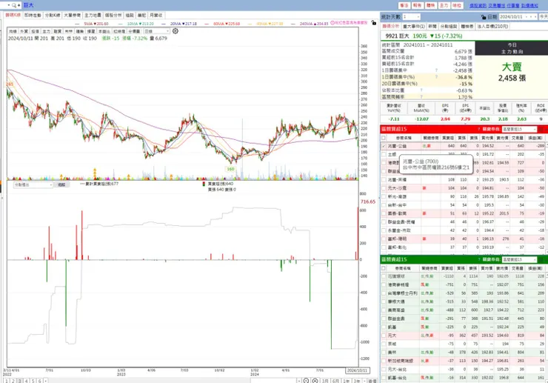Click help icon beside 區間周轉率

click(421, 96)
